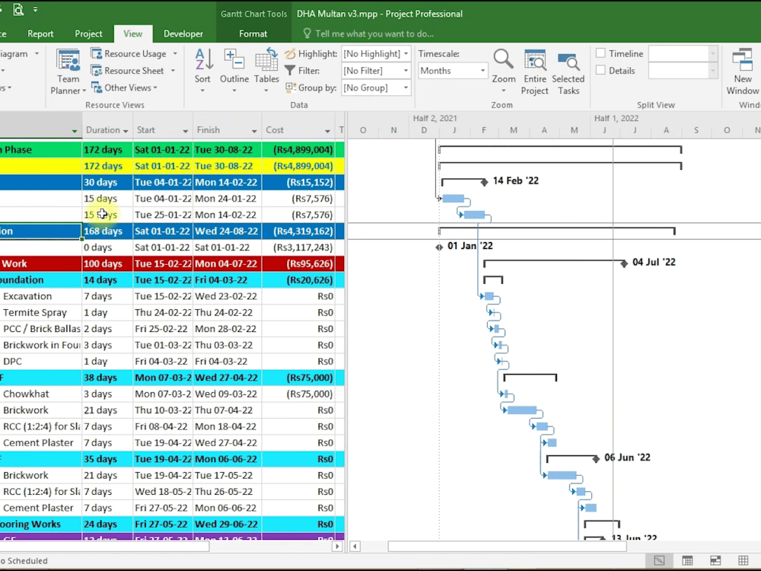Enable the Timeline checkbox

[600, 53]
